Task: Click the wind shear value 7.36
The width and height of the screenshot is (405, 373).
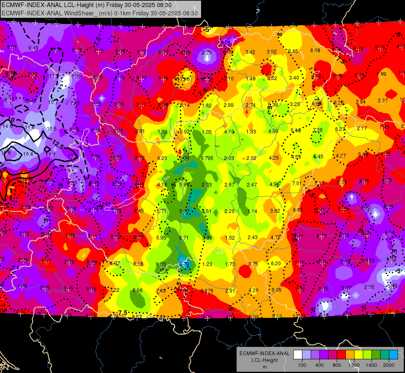Action: [x=318, y=130]
